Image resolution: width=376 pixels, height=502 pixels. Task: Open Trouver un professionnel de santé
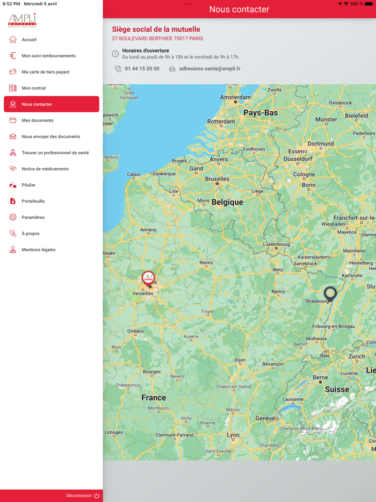pos(52,153)
